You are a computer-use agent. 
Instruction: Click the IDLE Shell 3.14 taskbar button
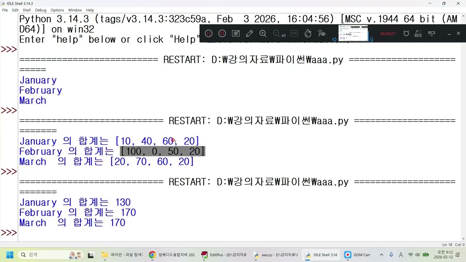pos(321,255)
